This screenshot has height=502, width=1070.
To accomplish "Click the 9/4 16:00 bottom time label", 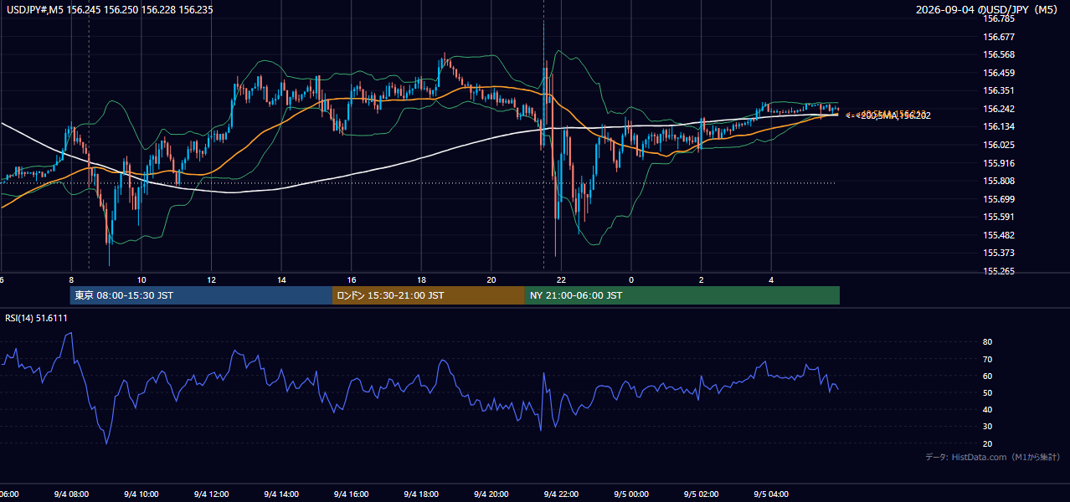I will [x=351, y=494].
